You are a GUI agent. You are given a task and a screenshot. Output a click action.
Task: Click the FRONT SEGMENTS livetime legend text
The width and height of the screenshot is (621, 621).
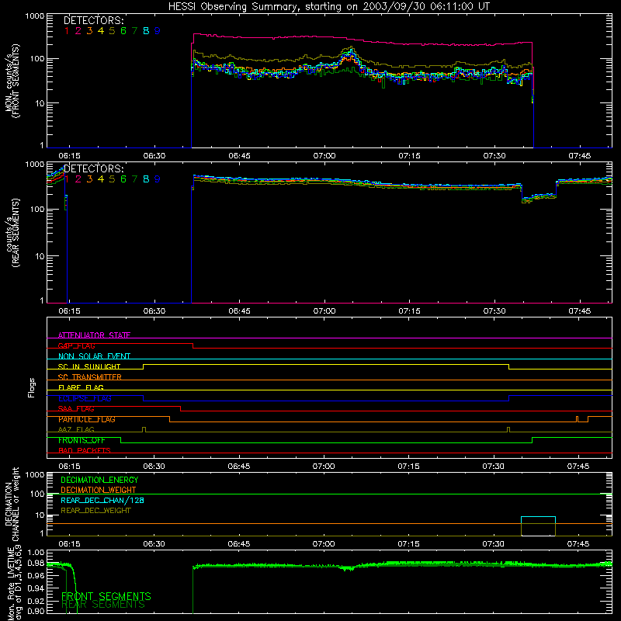(106, 596)
